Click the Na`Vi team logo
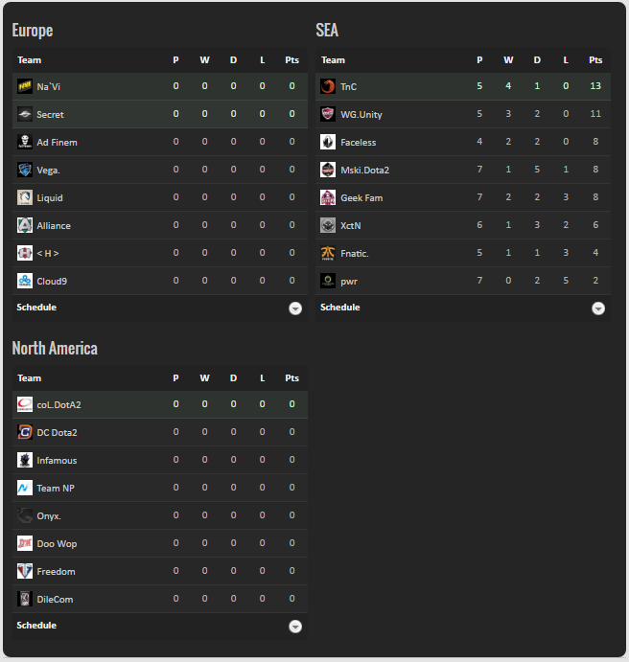629x662 pixels. point(25,87)
